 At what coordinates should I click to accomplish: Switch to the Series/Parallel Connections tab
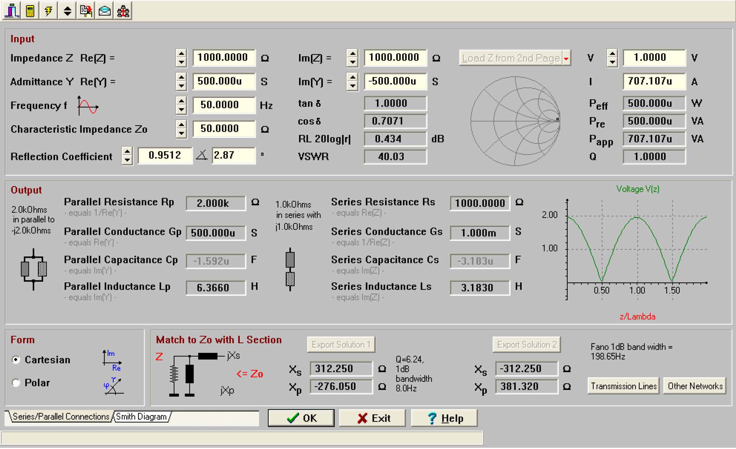(x=60, y=417)
